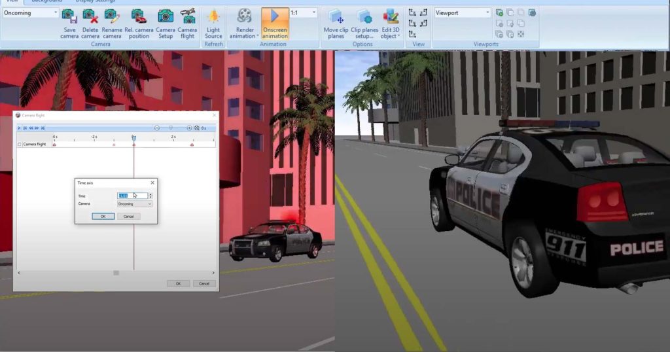The height and width of the screenshot is (352, 670).
Task: Increase Time value with the up stepper arrow
Action: 150,194
